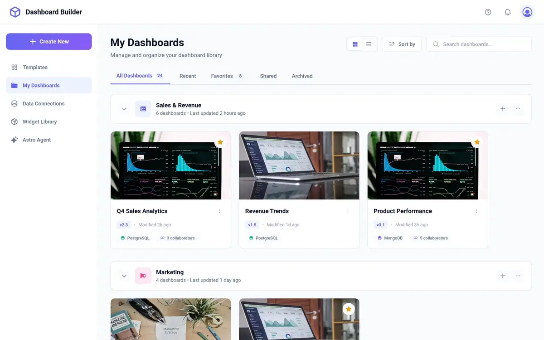Open Revenue Trends options menu
The width and height of the screenshot is (544, 340).
point(348,211)
